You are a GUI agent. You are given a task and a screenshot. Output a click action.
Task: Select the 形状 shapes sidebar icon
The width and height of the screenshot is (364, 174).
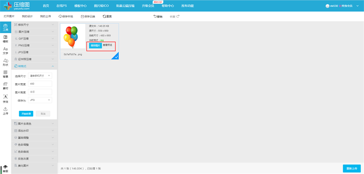point(5,62)
